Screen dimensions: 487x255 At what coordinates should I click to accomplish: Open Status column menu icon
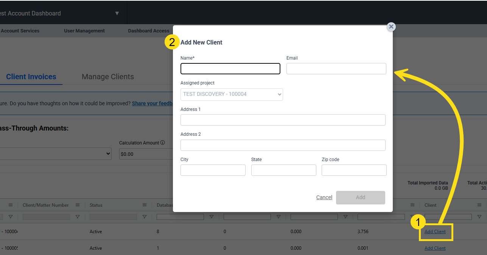click(145, 205)
